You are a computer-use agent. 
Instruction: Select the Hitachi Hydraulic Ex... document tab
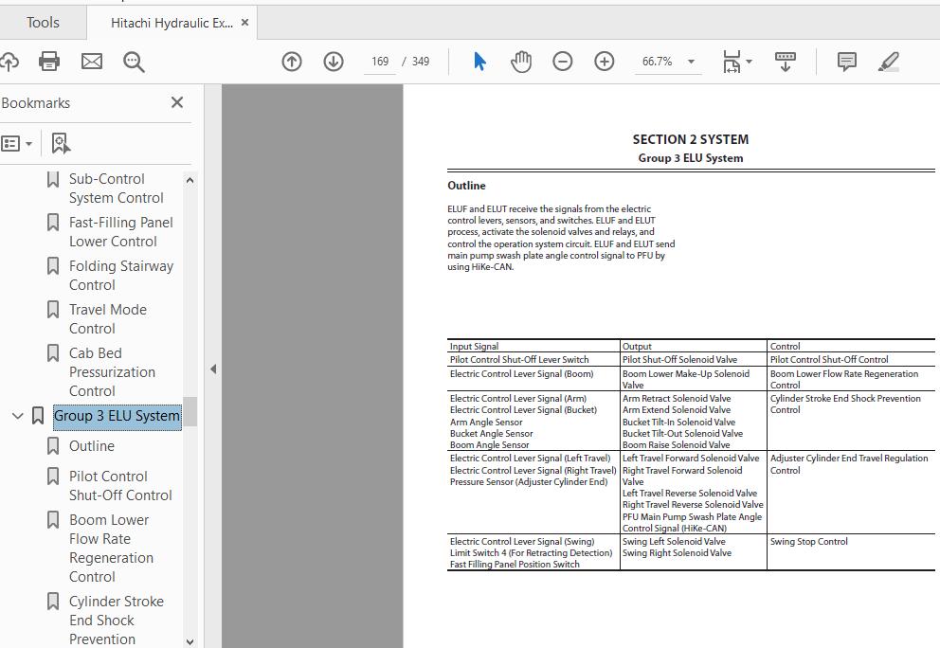[171, 23]
